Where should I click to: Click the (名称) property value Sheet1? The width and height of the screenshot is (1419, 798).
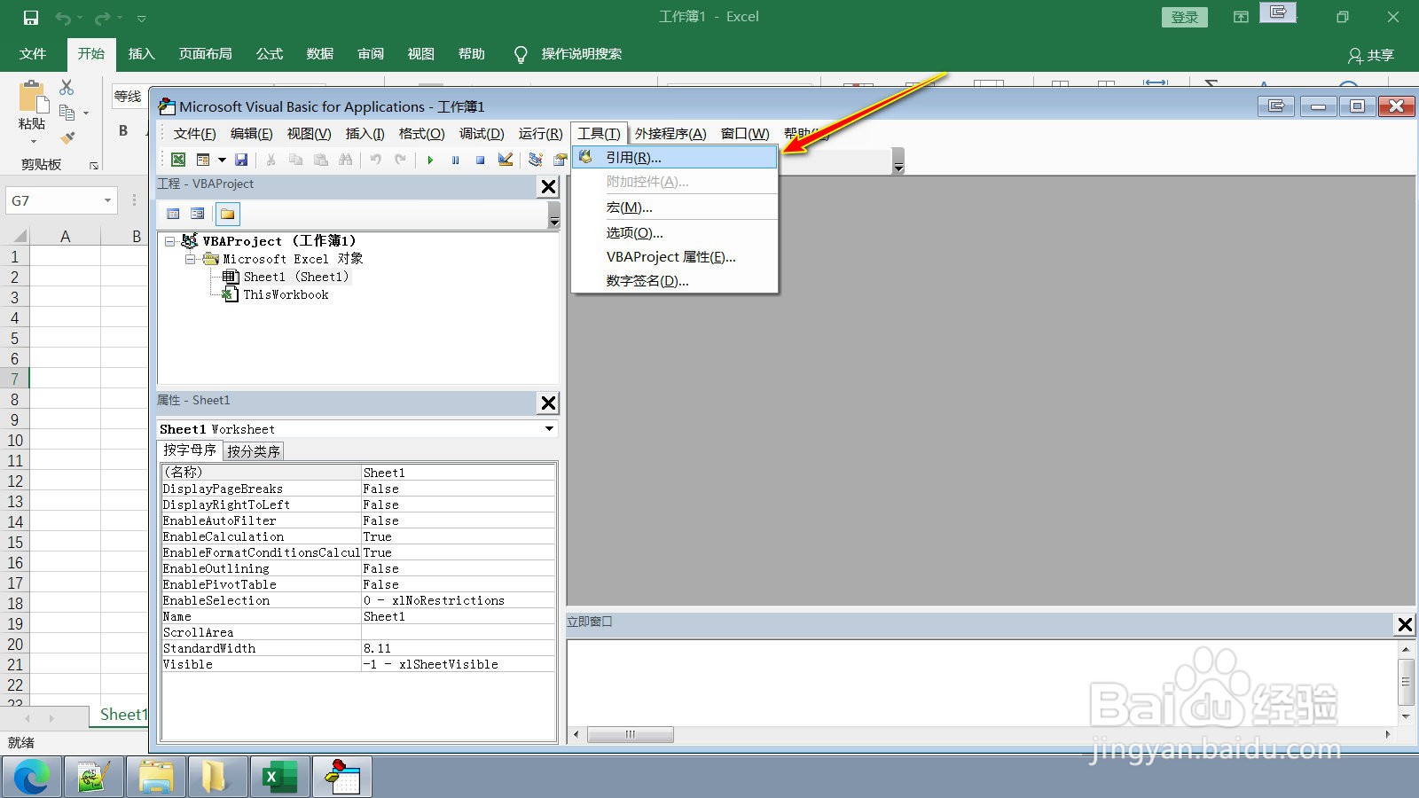coord(459,473)
